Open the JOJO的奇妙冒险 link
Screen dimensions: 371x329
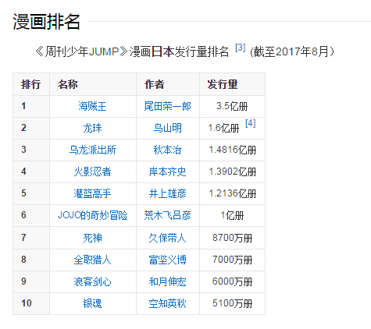[x=92, y=215]
